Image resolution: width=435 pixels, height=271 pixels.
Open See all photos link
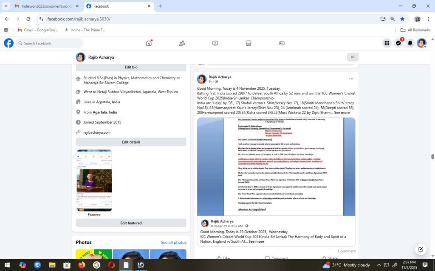173,243
